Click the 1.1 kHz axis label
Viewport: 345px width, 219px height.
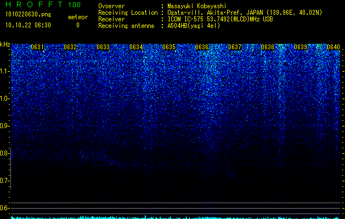click(4, 71)
